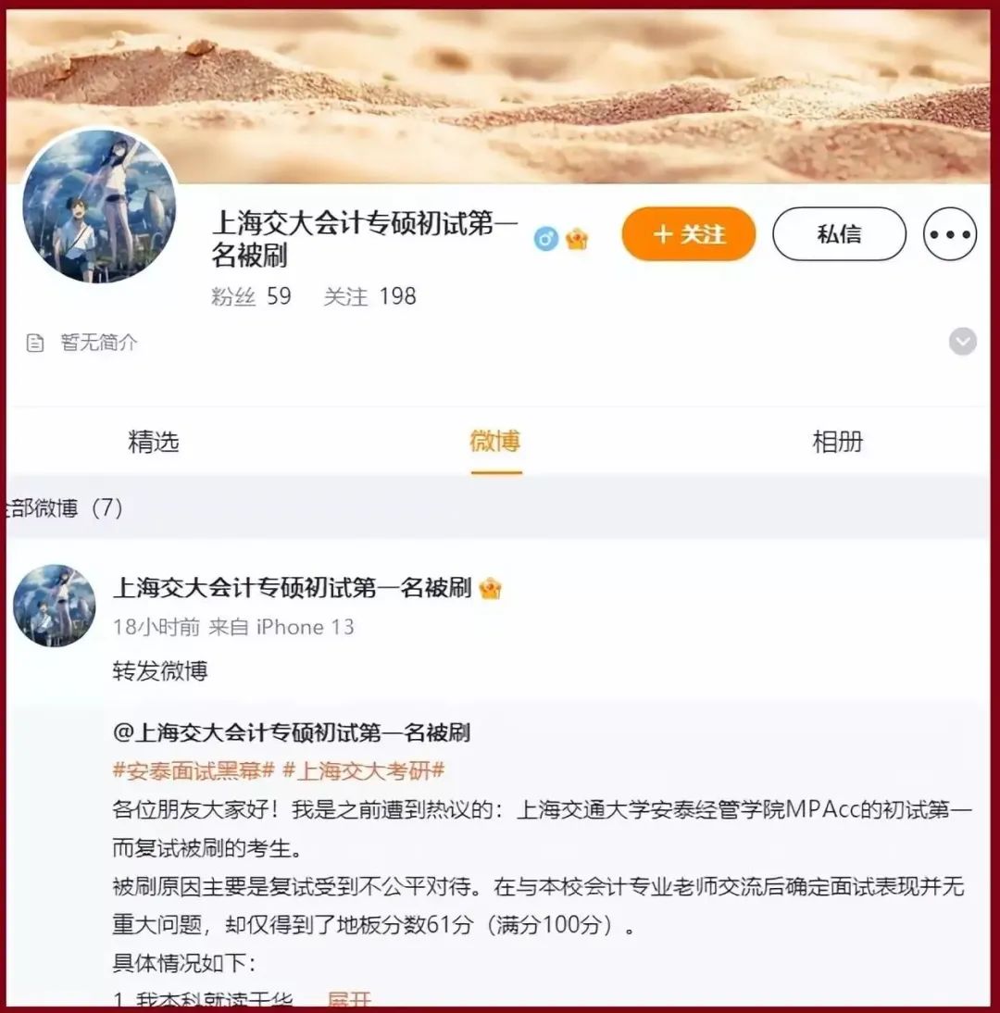Click the orange 关注 follow button
The image size is (1000, 1013).
(689, 234)
